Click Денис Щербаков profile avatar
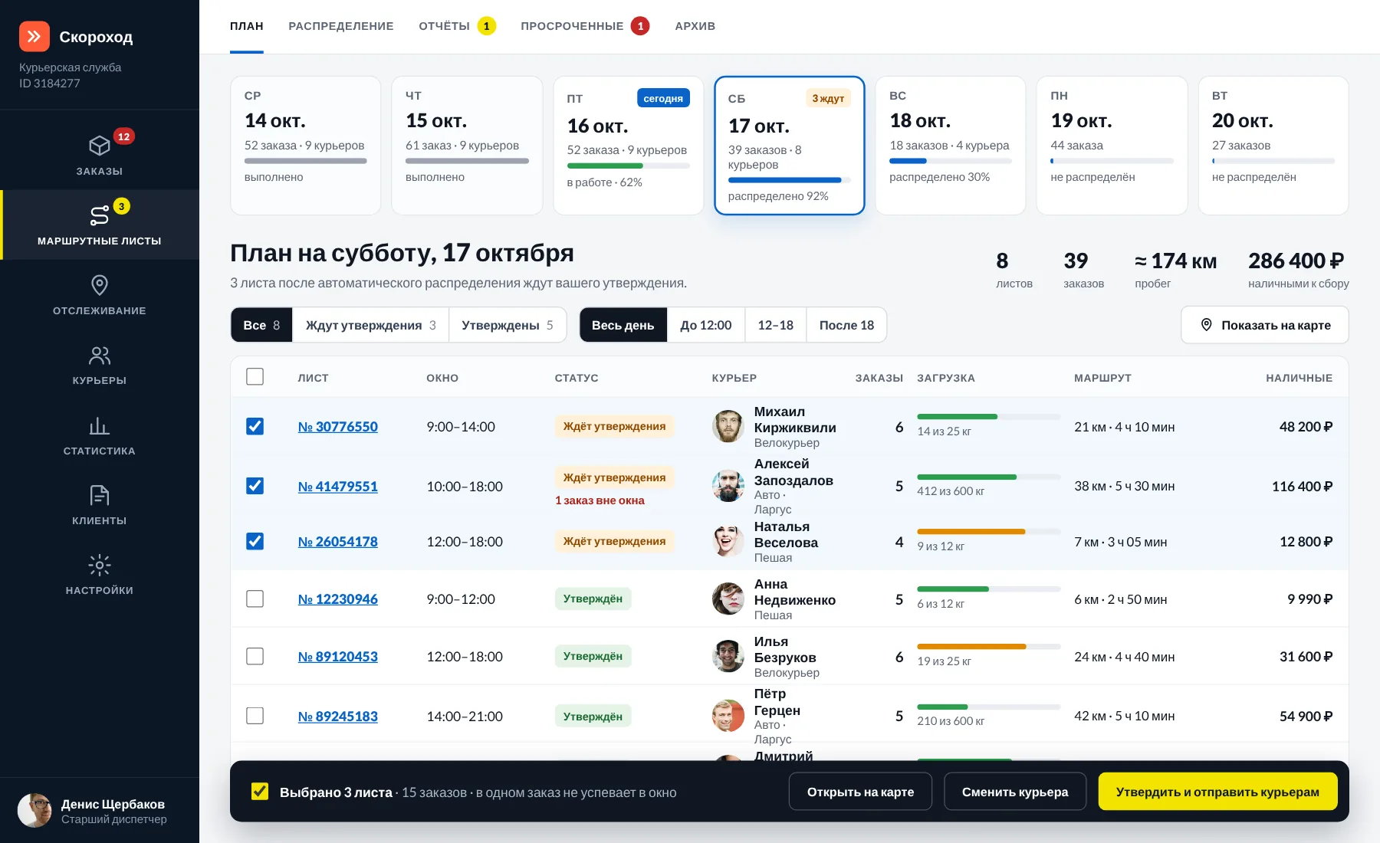Screen dimensions: 1380x843 coord(34,811)
